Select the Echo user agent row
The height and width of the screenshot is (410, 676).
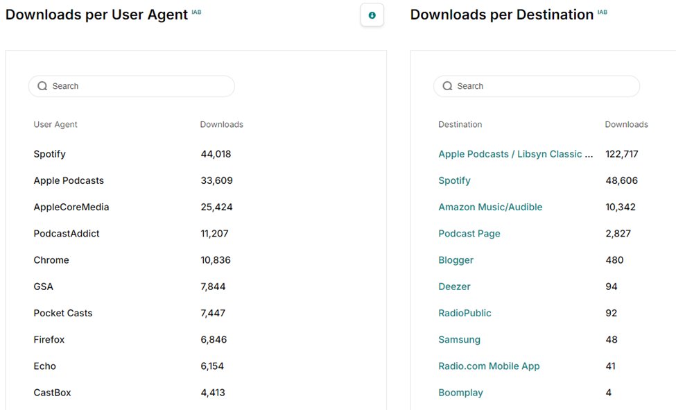(45, 366)
